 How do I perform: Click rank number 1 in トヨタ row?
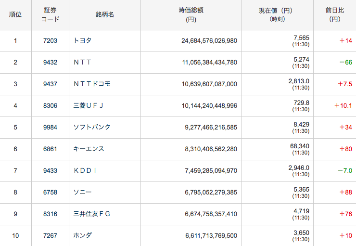(x=15, y=40)
